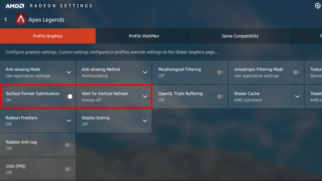Enable Chill (FPS) switch
The height and width of the screenshot is (181, 322).
(x=69, y=169)
